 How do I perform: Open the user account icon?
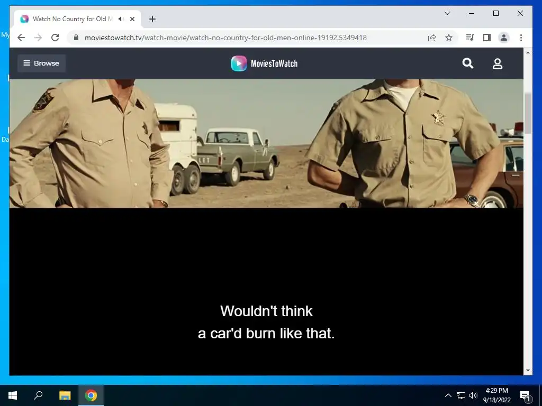click(498, 63)
